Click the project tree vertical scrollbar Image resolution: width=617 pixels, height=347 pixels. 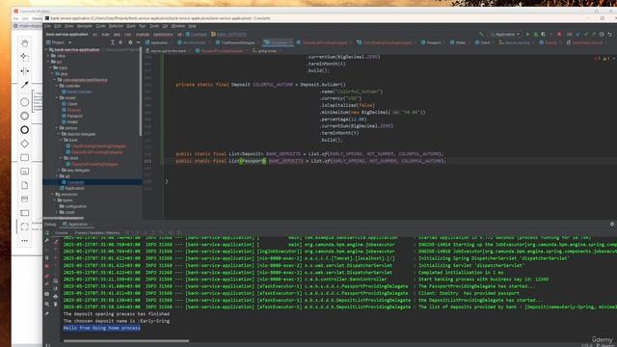tap(141, 93)
